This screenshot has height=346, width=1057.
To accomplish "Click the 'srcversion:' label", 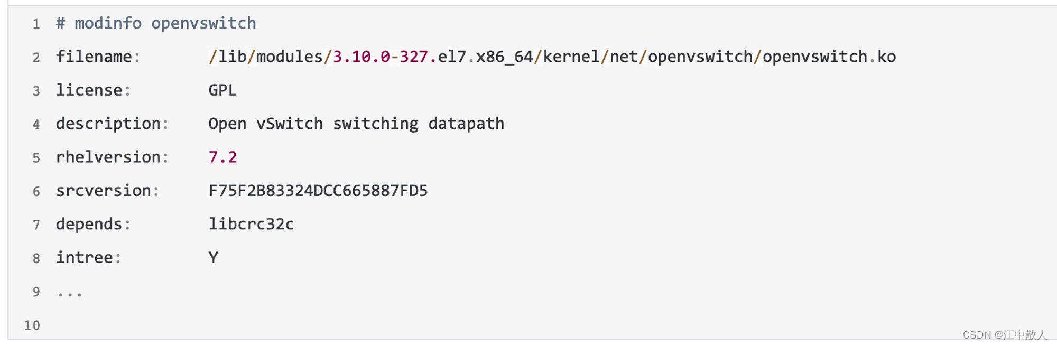I will coord(107,191).
